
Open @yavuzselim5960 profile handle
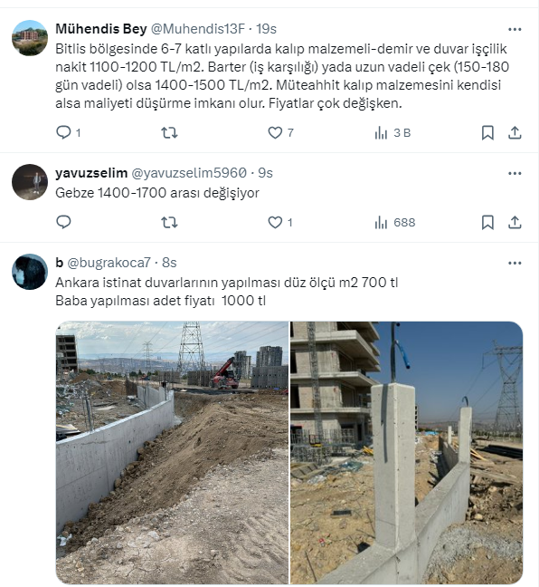[x=189, y=173]
